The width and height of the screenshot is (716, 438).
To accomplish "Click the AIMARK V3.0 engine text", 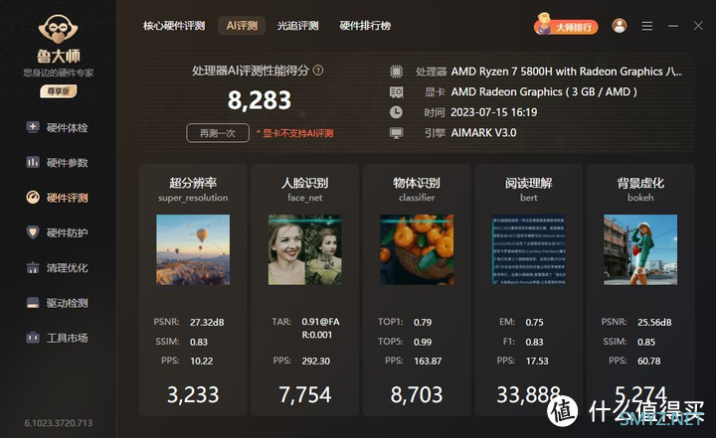I will [x=483, y=133].
